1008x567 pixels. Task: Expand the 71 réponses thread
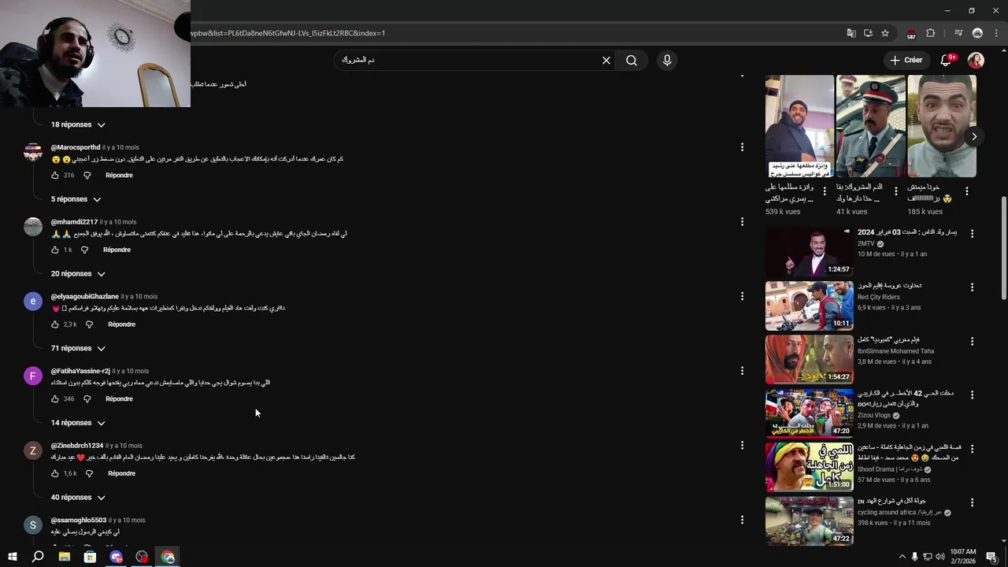pyautogui.click(x=78, y=348)
